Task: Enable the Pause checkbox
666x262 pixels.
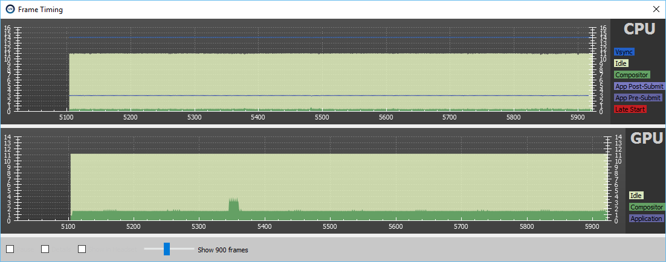Action: pyautogui.click(x=10, y=249)
